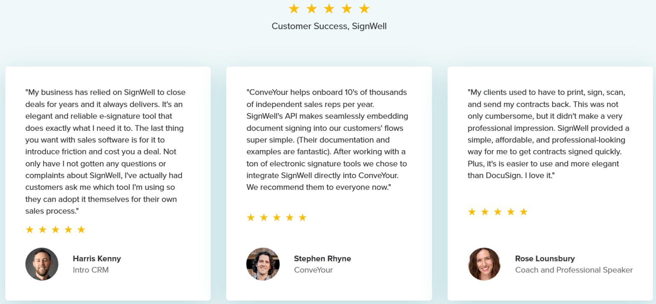Screen dimensions: 656x304
Task: Click the middle star above Customer Success
Action: point(329,9)
